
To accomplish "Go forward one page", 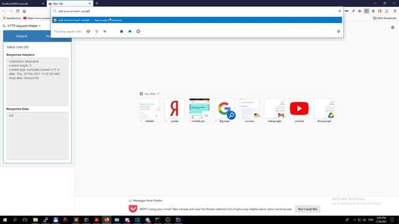I will click(11, 11).
